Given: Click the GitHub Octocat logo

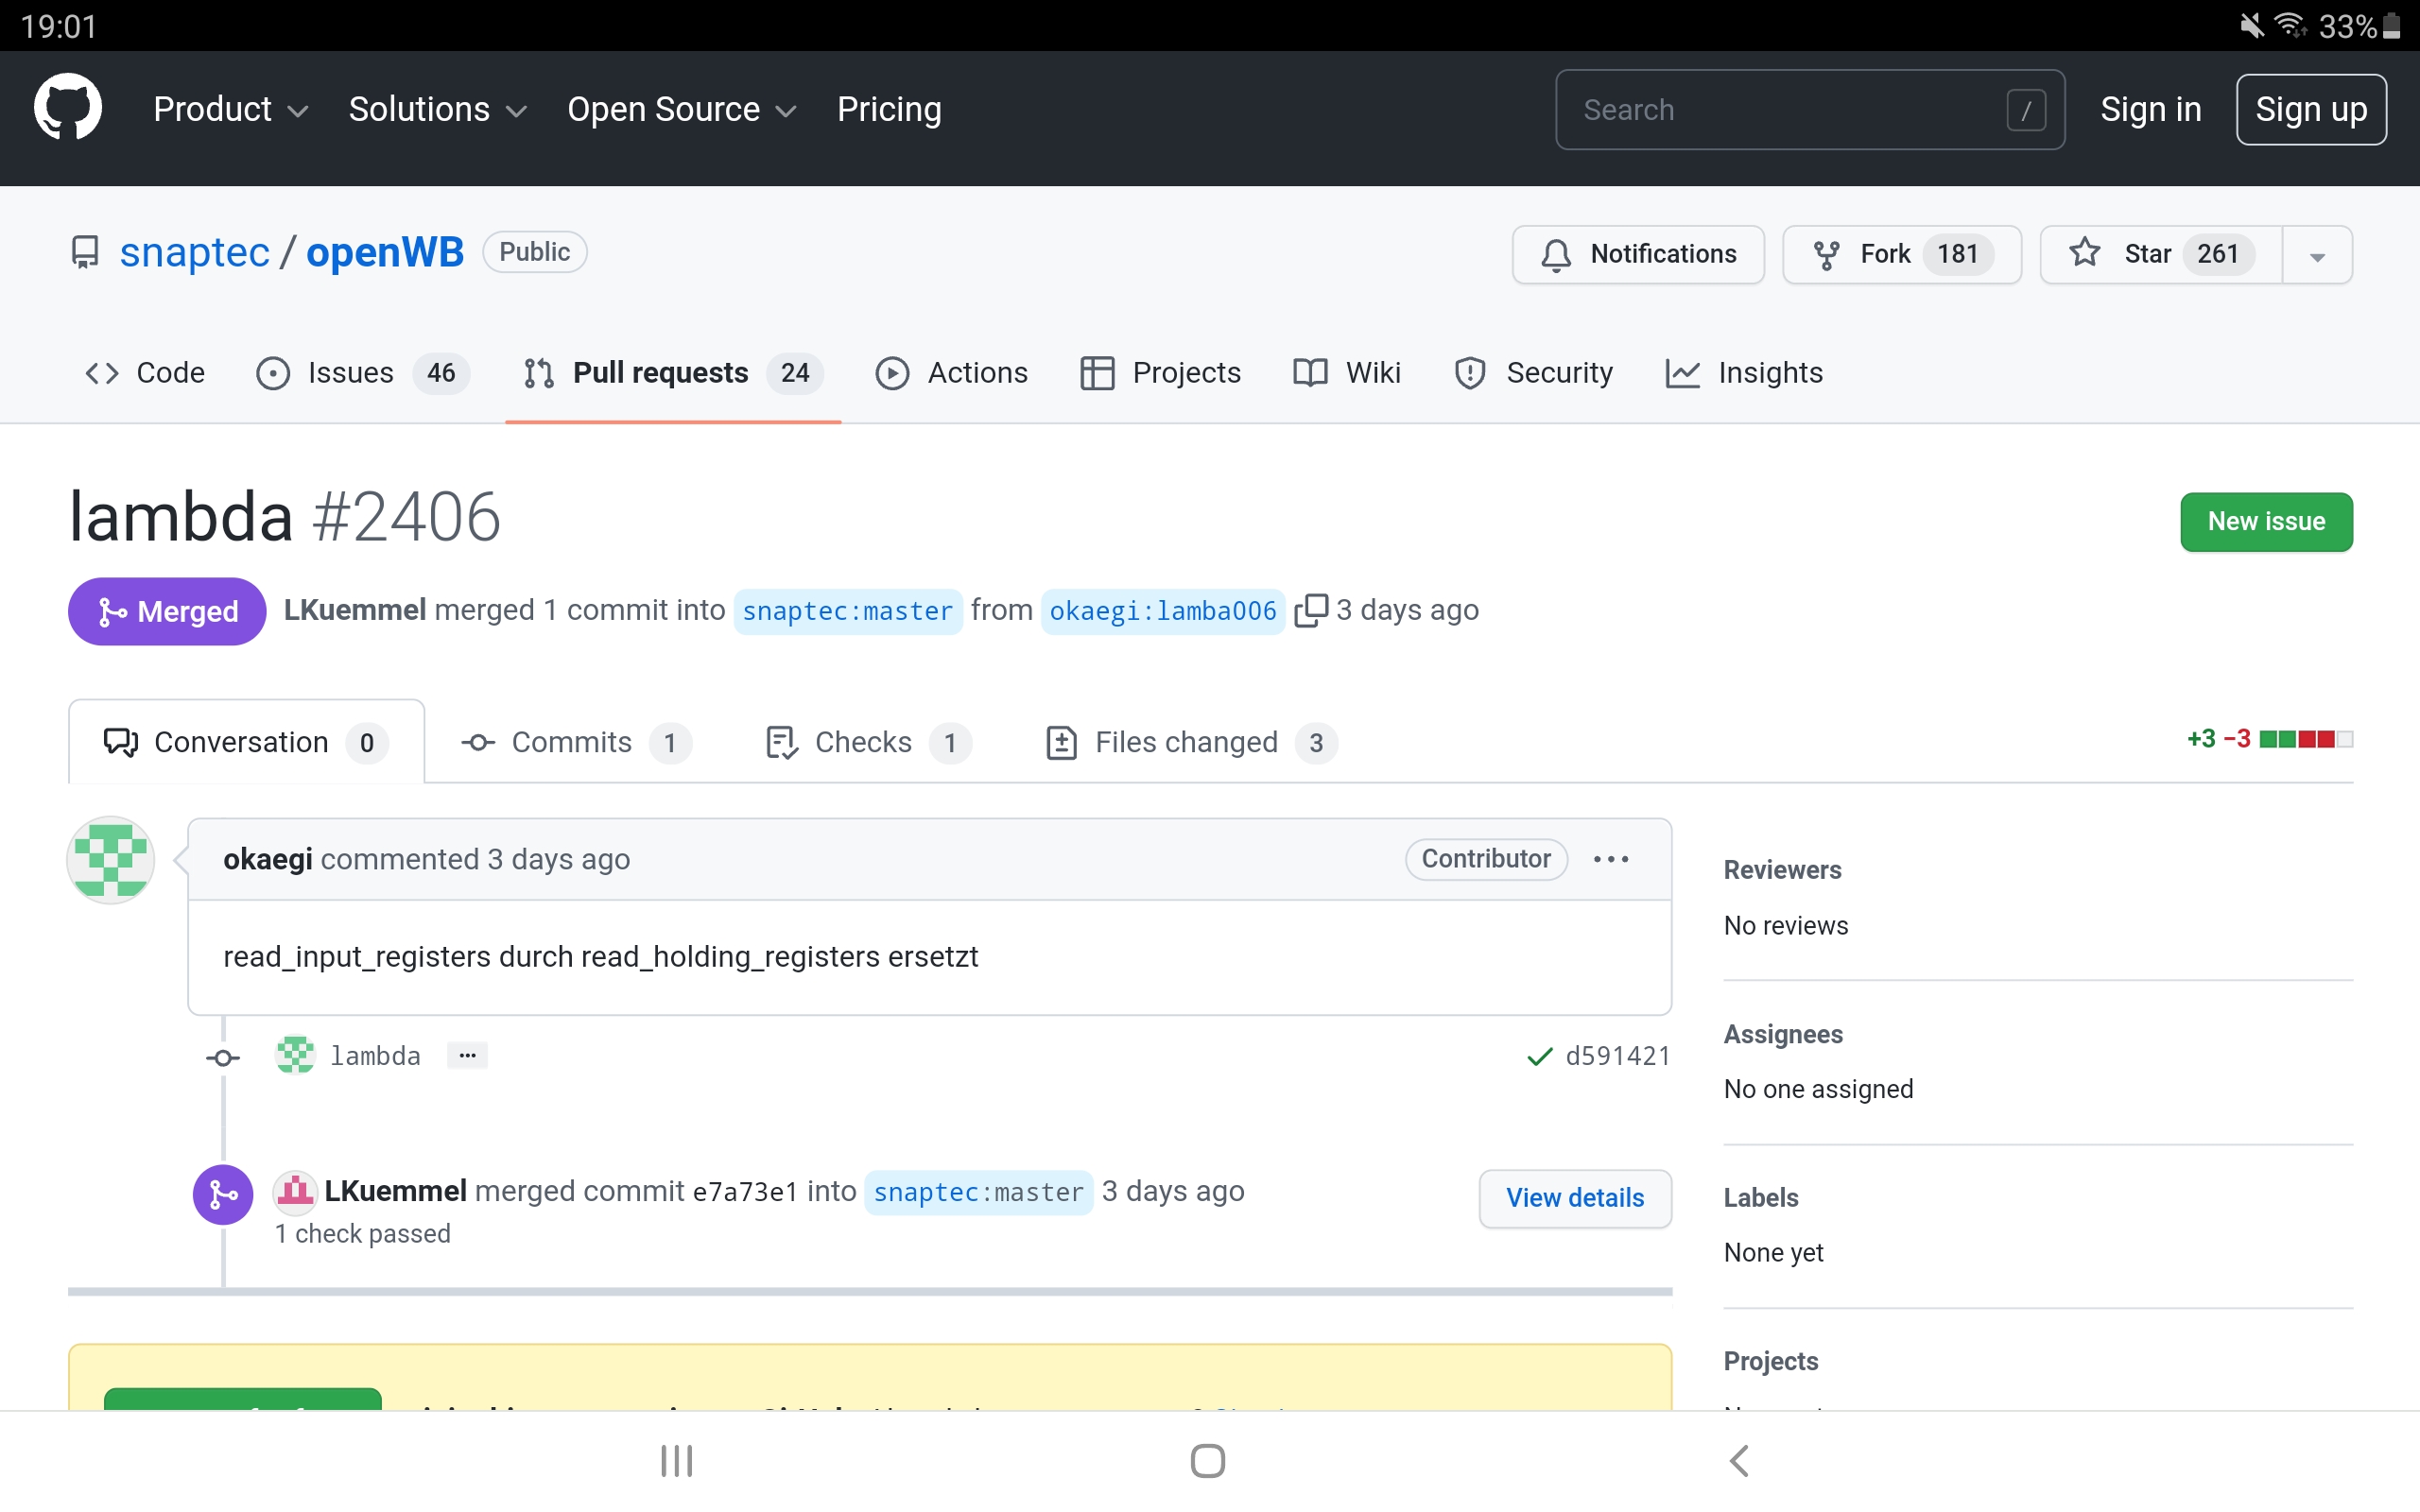Looking at the screenshot, I should pos(67,108).
